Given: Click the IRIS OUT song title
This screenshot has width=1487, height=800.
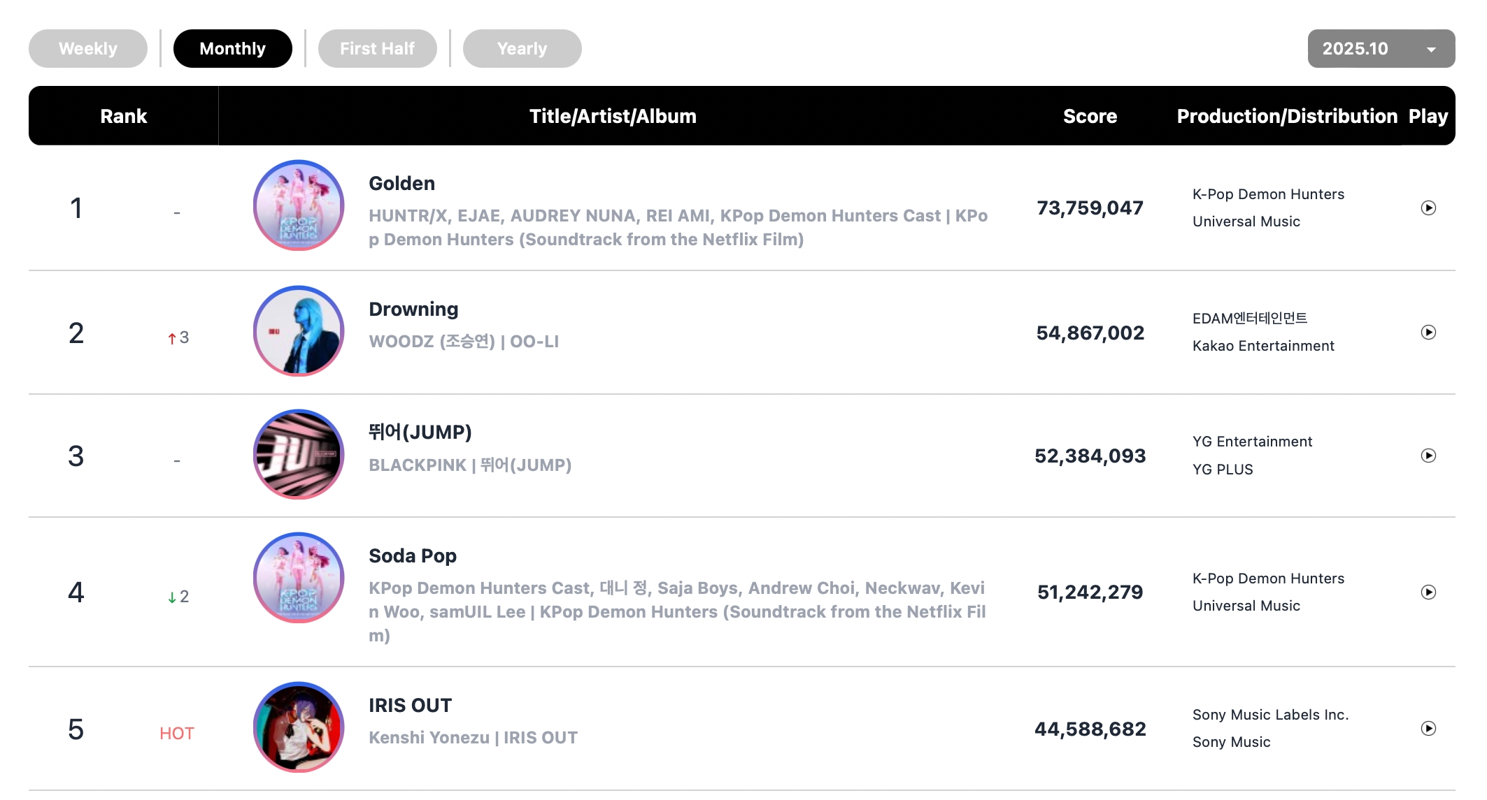Looking at the screenshot, I should 410,706.
